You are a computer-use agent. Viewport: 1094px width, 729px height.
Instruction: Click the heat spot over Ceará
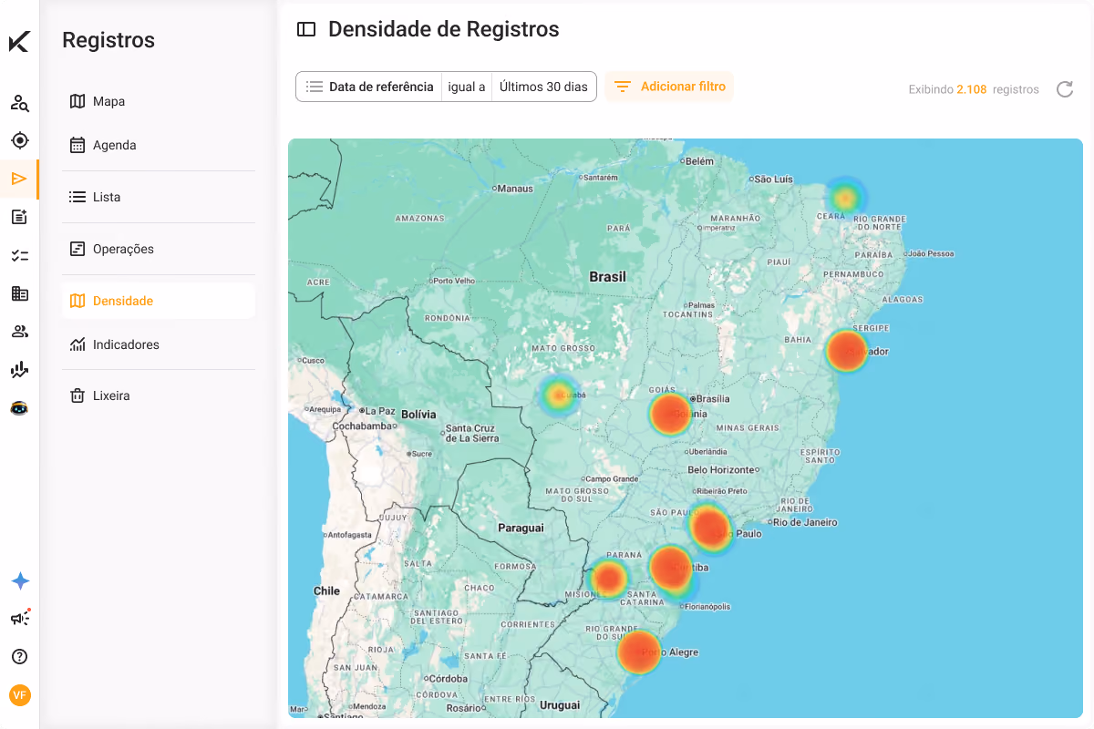coord(846,197)
